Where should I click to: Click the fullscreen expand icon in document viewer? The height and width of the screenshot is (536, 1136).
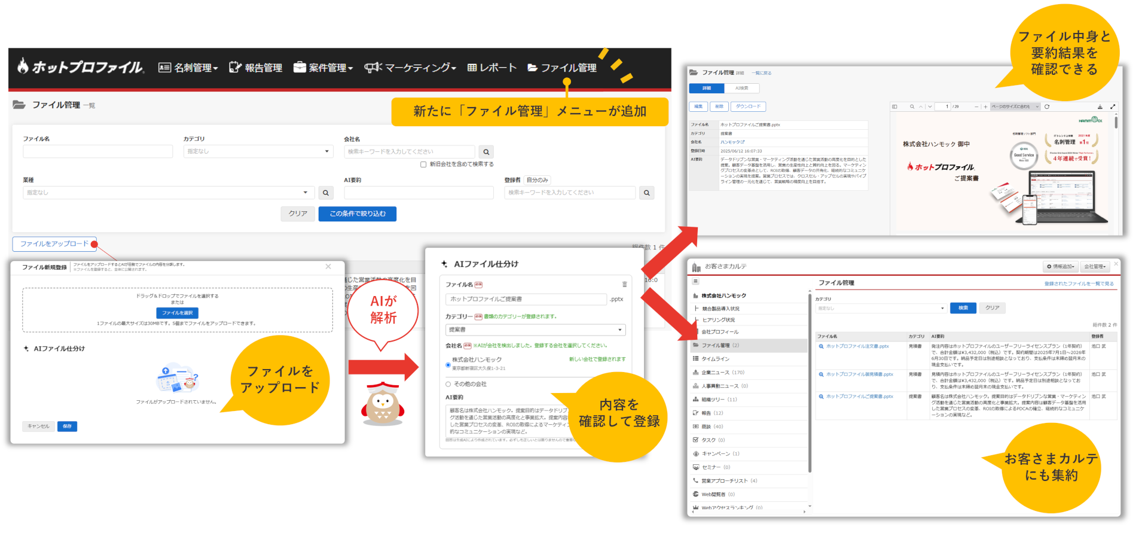point(1113,106)
